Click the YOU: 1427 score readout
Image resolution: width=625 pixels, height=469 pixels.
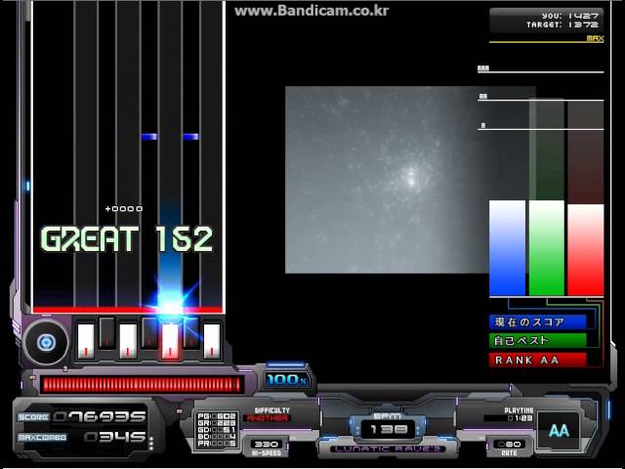pos(569,16)
